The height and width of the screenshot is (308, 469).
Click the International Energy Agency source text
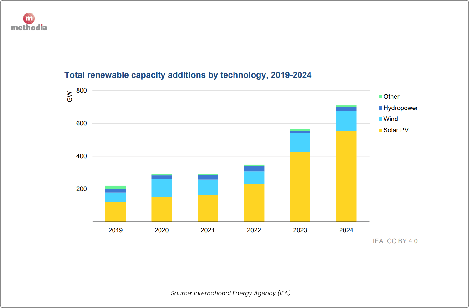(x=230, y=293)
